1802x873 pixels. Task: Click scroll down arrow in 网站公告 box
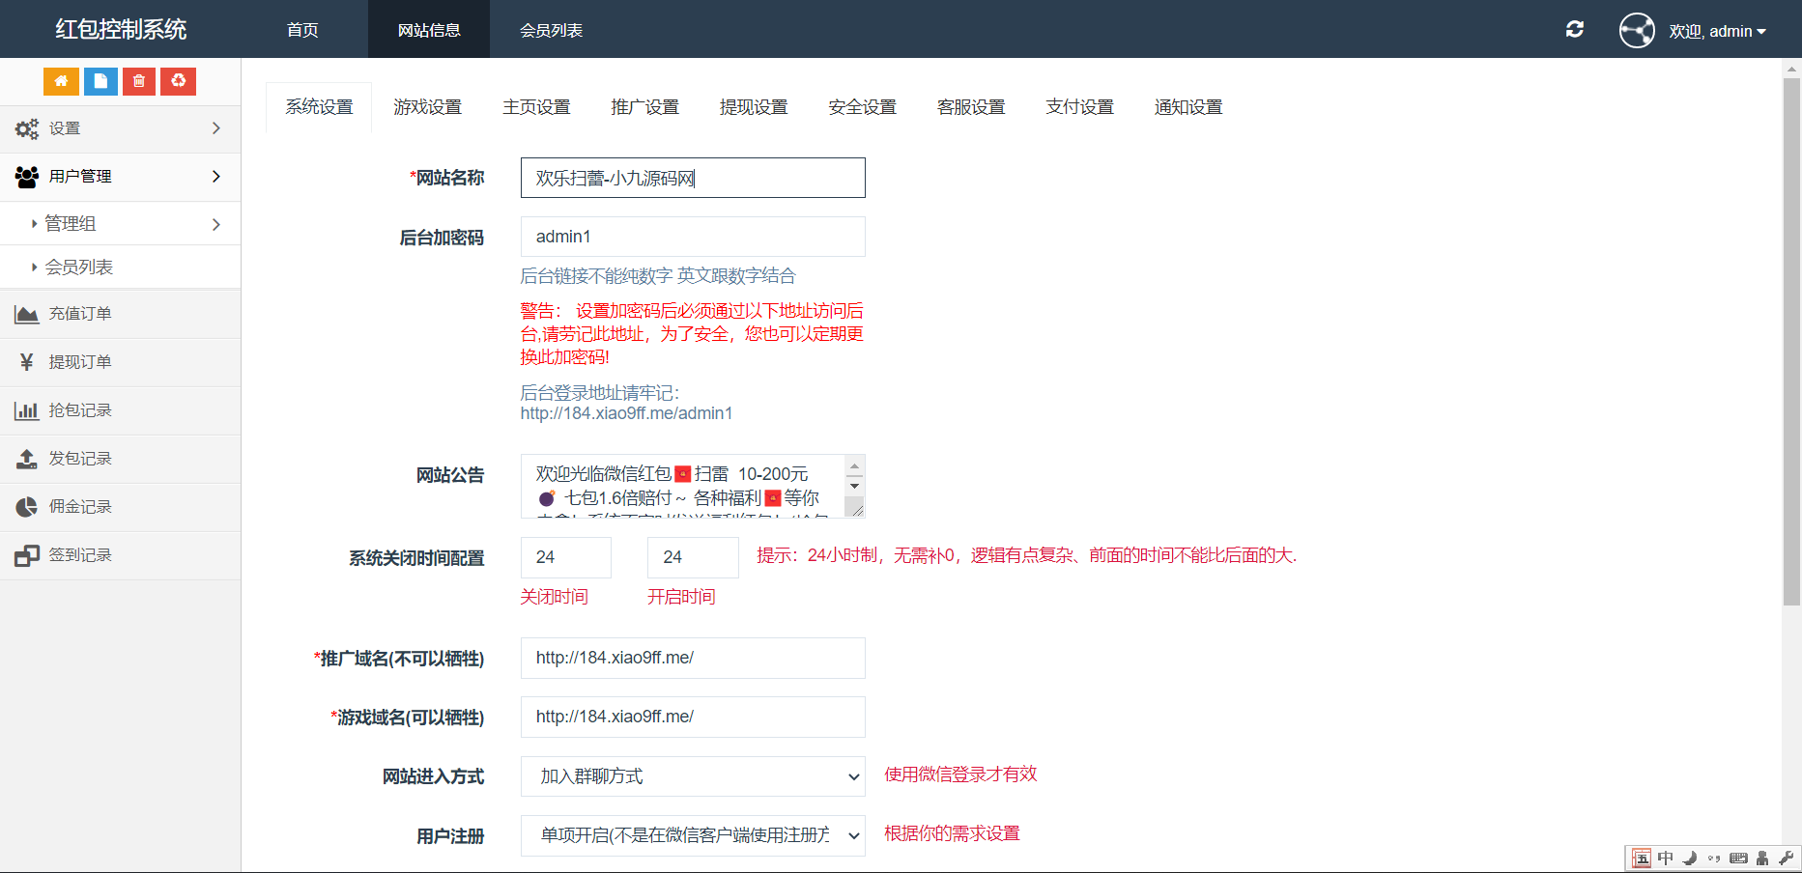tap(854, 486)
